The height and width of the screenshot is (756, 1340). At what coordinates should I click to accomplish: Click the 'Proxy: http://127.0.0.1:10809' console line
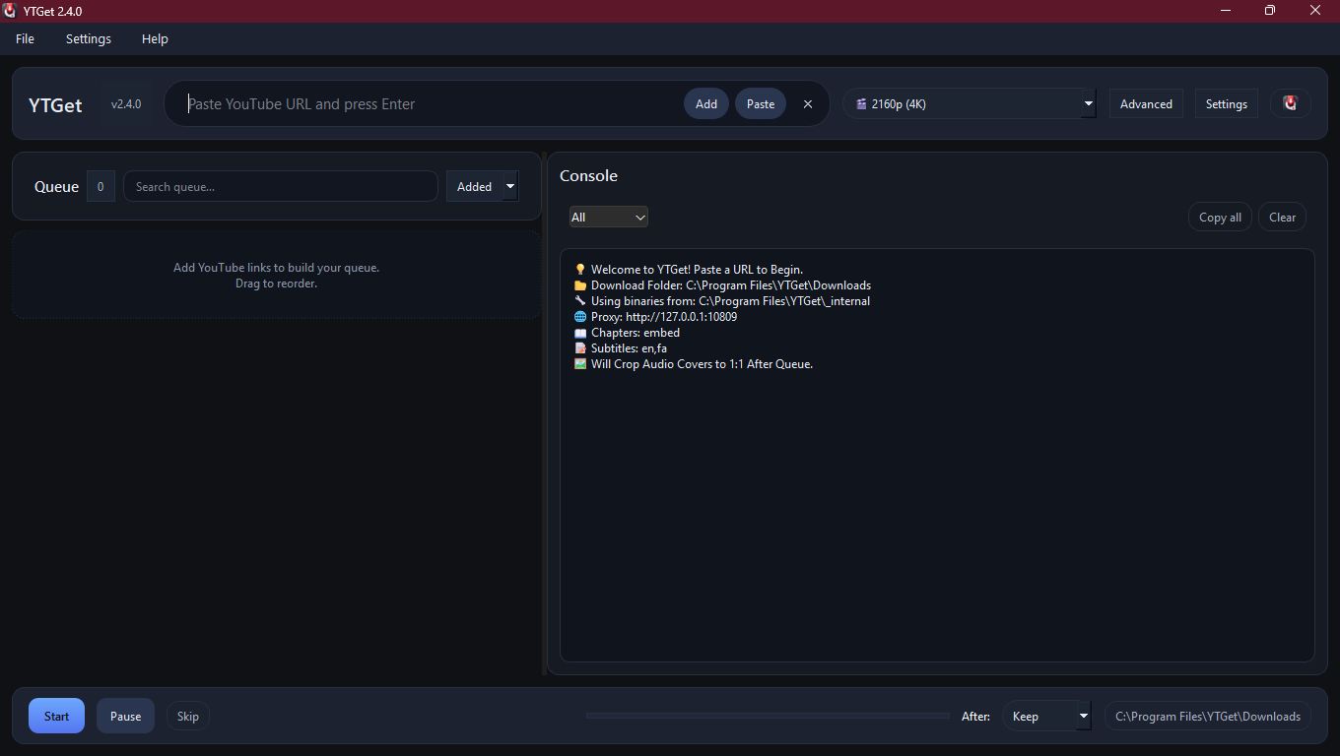pyautogui.click(x=655, y=316)
